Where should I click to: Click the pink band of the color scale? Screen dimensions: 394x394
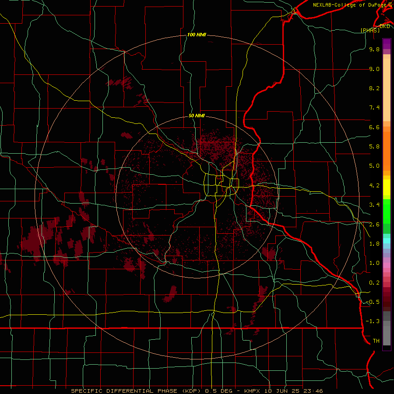[x=387, y=265]
